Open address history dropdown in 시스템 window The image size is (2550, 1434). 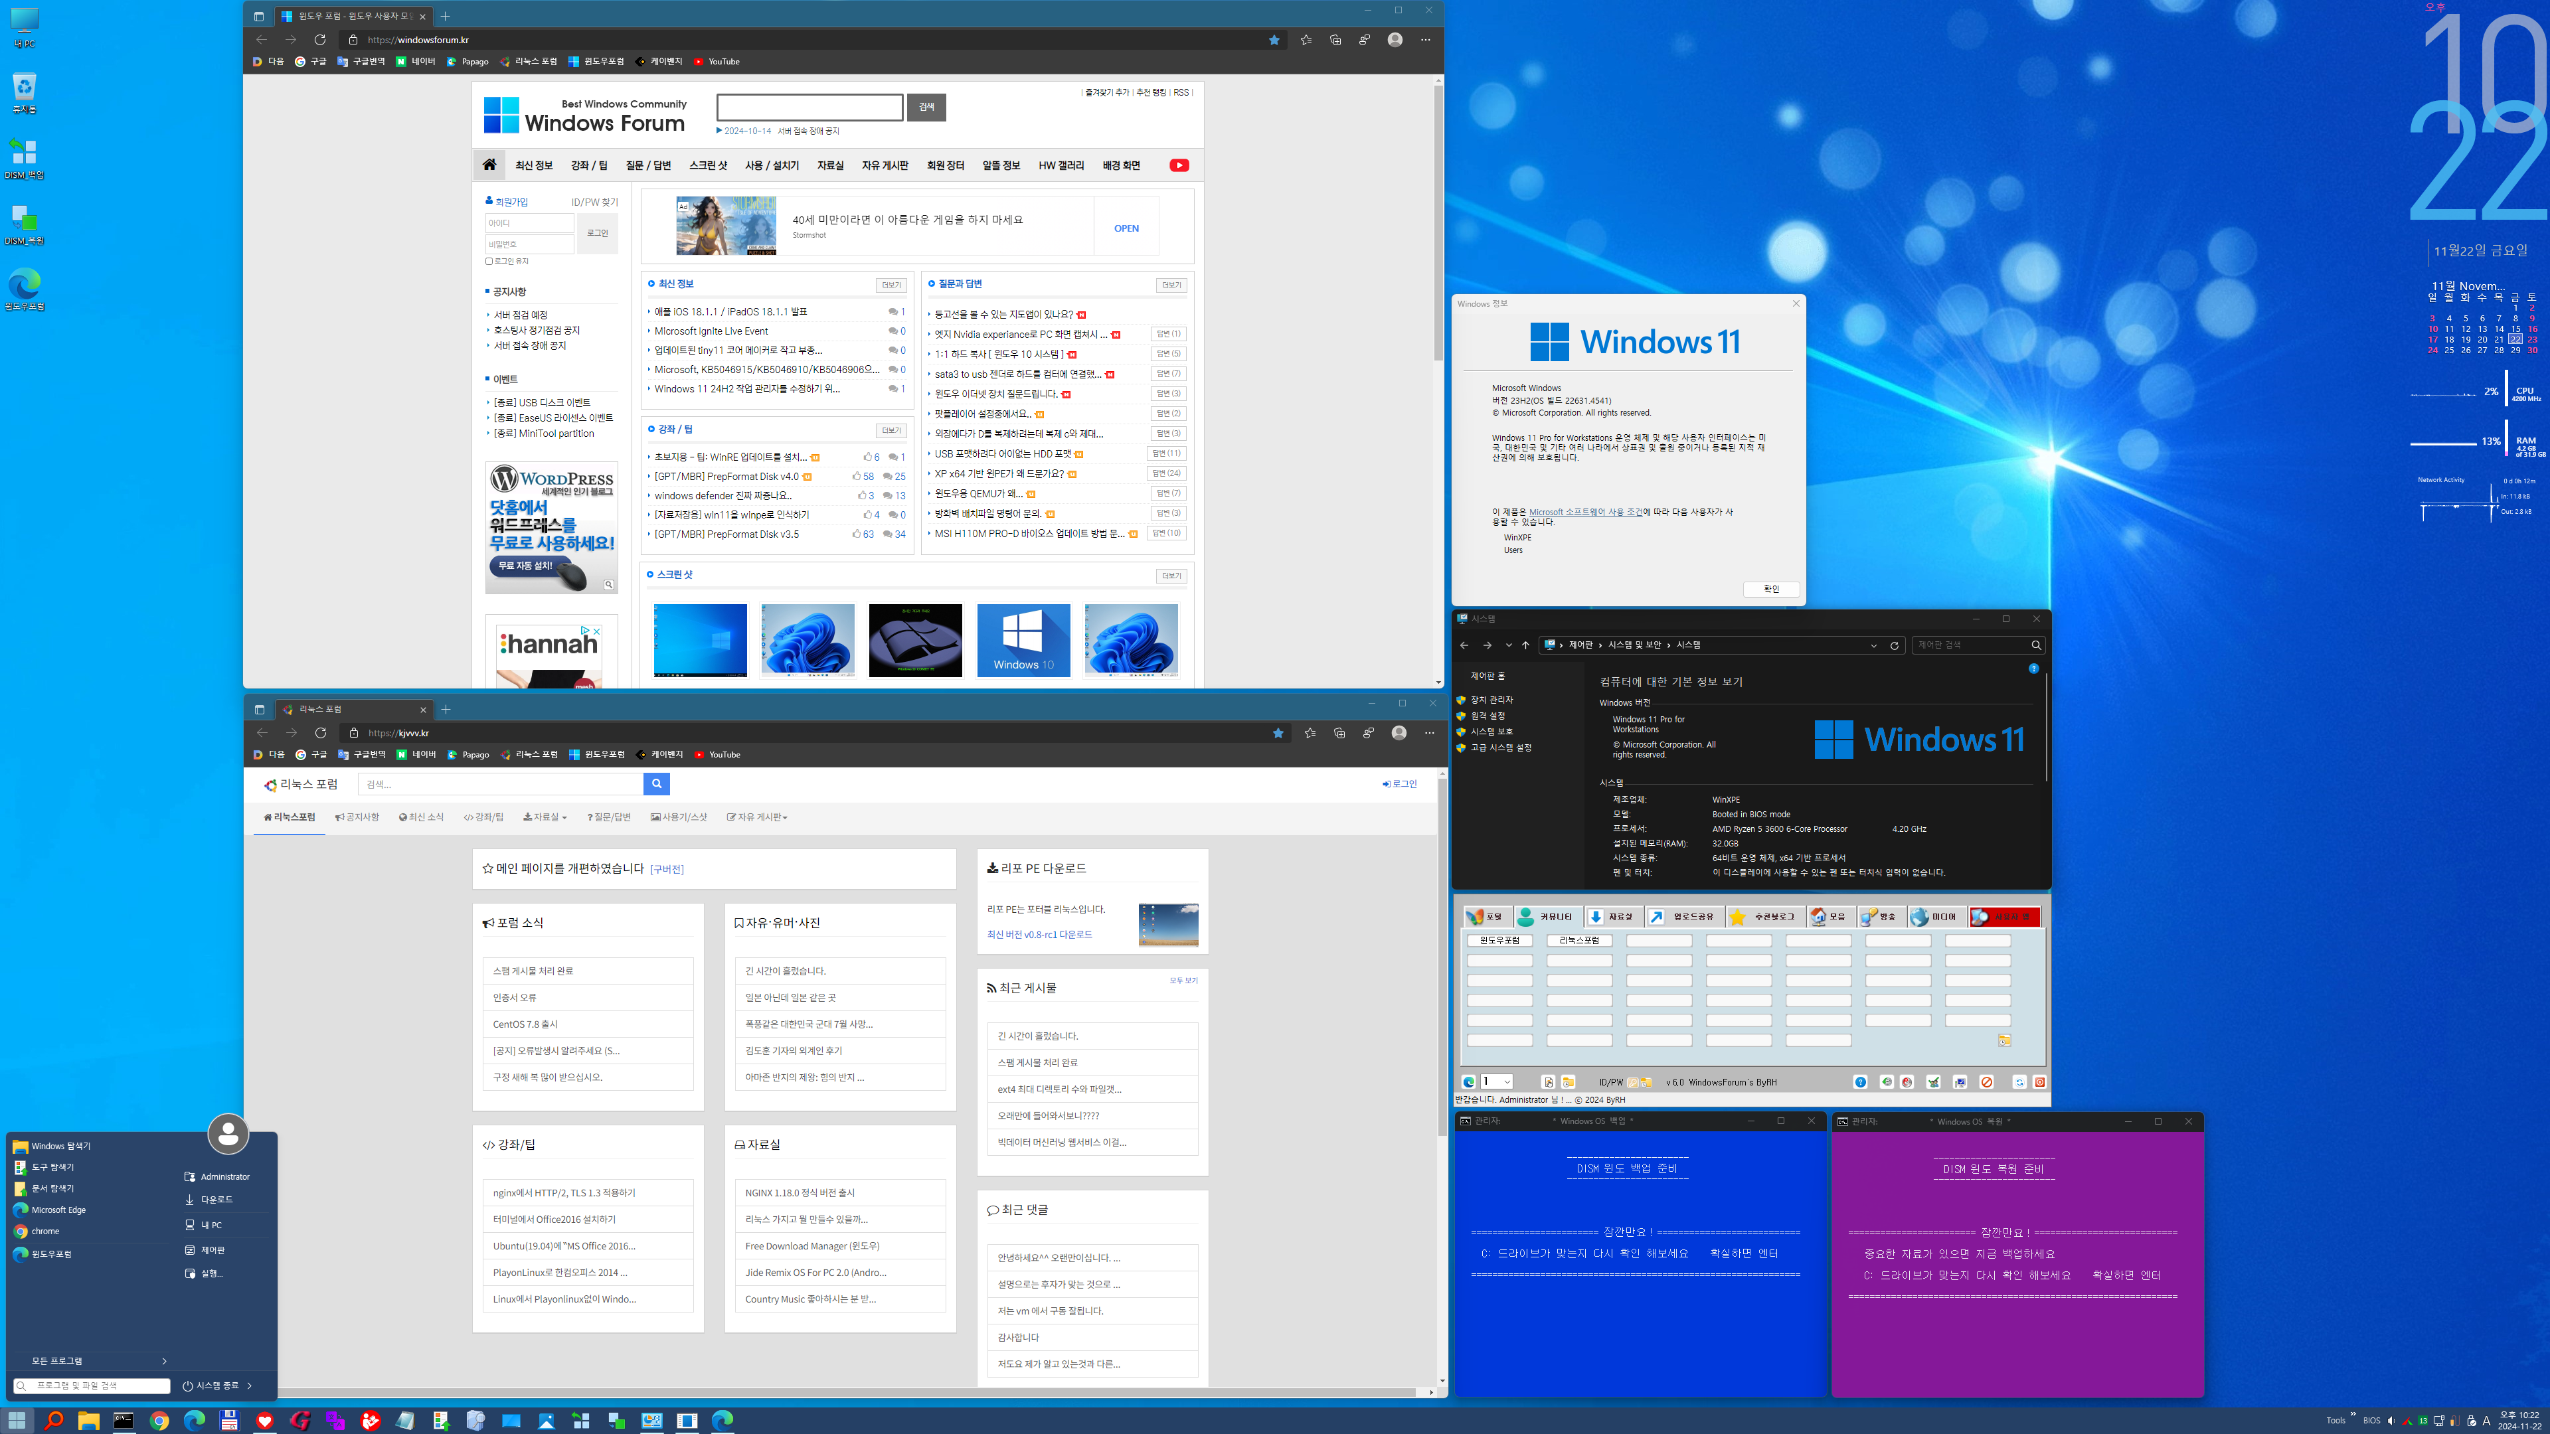click(x=1873, y=645)
